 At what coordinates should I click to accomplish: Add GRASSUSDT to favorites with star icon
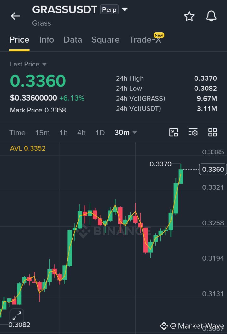[x=189, y=16]
